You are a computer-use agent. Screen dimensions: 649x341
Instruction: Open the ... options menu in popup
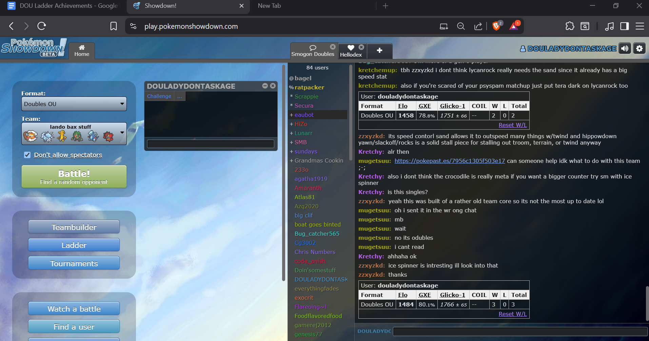[179, 96]
